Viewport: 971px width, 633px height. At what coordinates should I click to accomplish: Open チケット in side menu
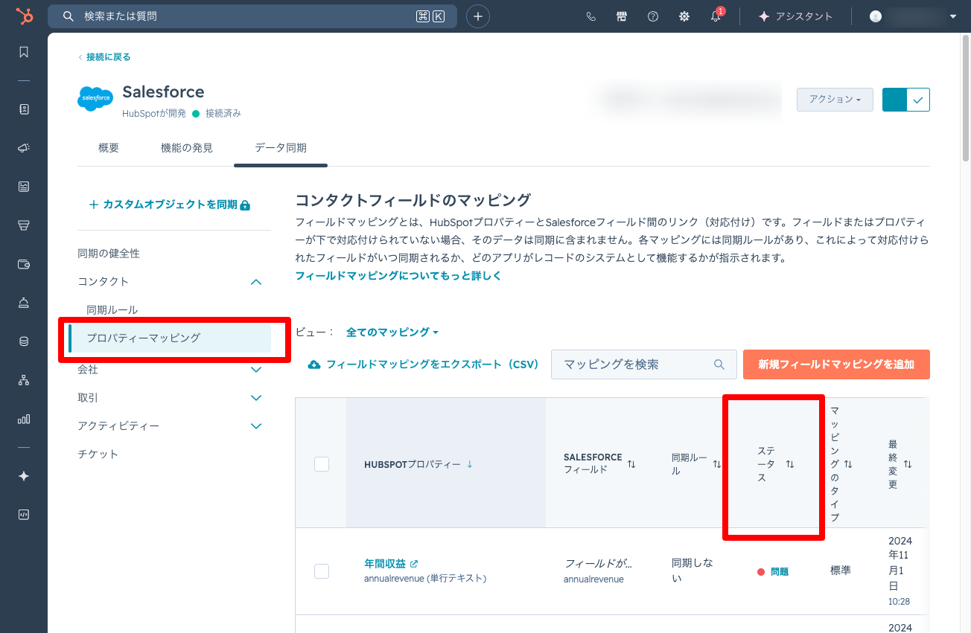(98, 454)
